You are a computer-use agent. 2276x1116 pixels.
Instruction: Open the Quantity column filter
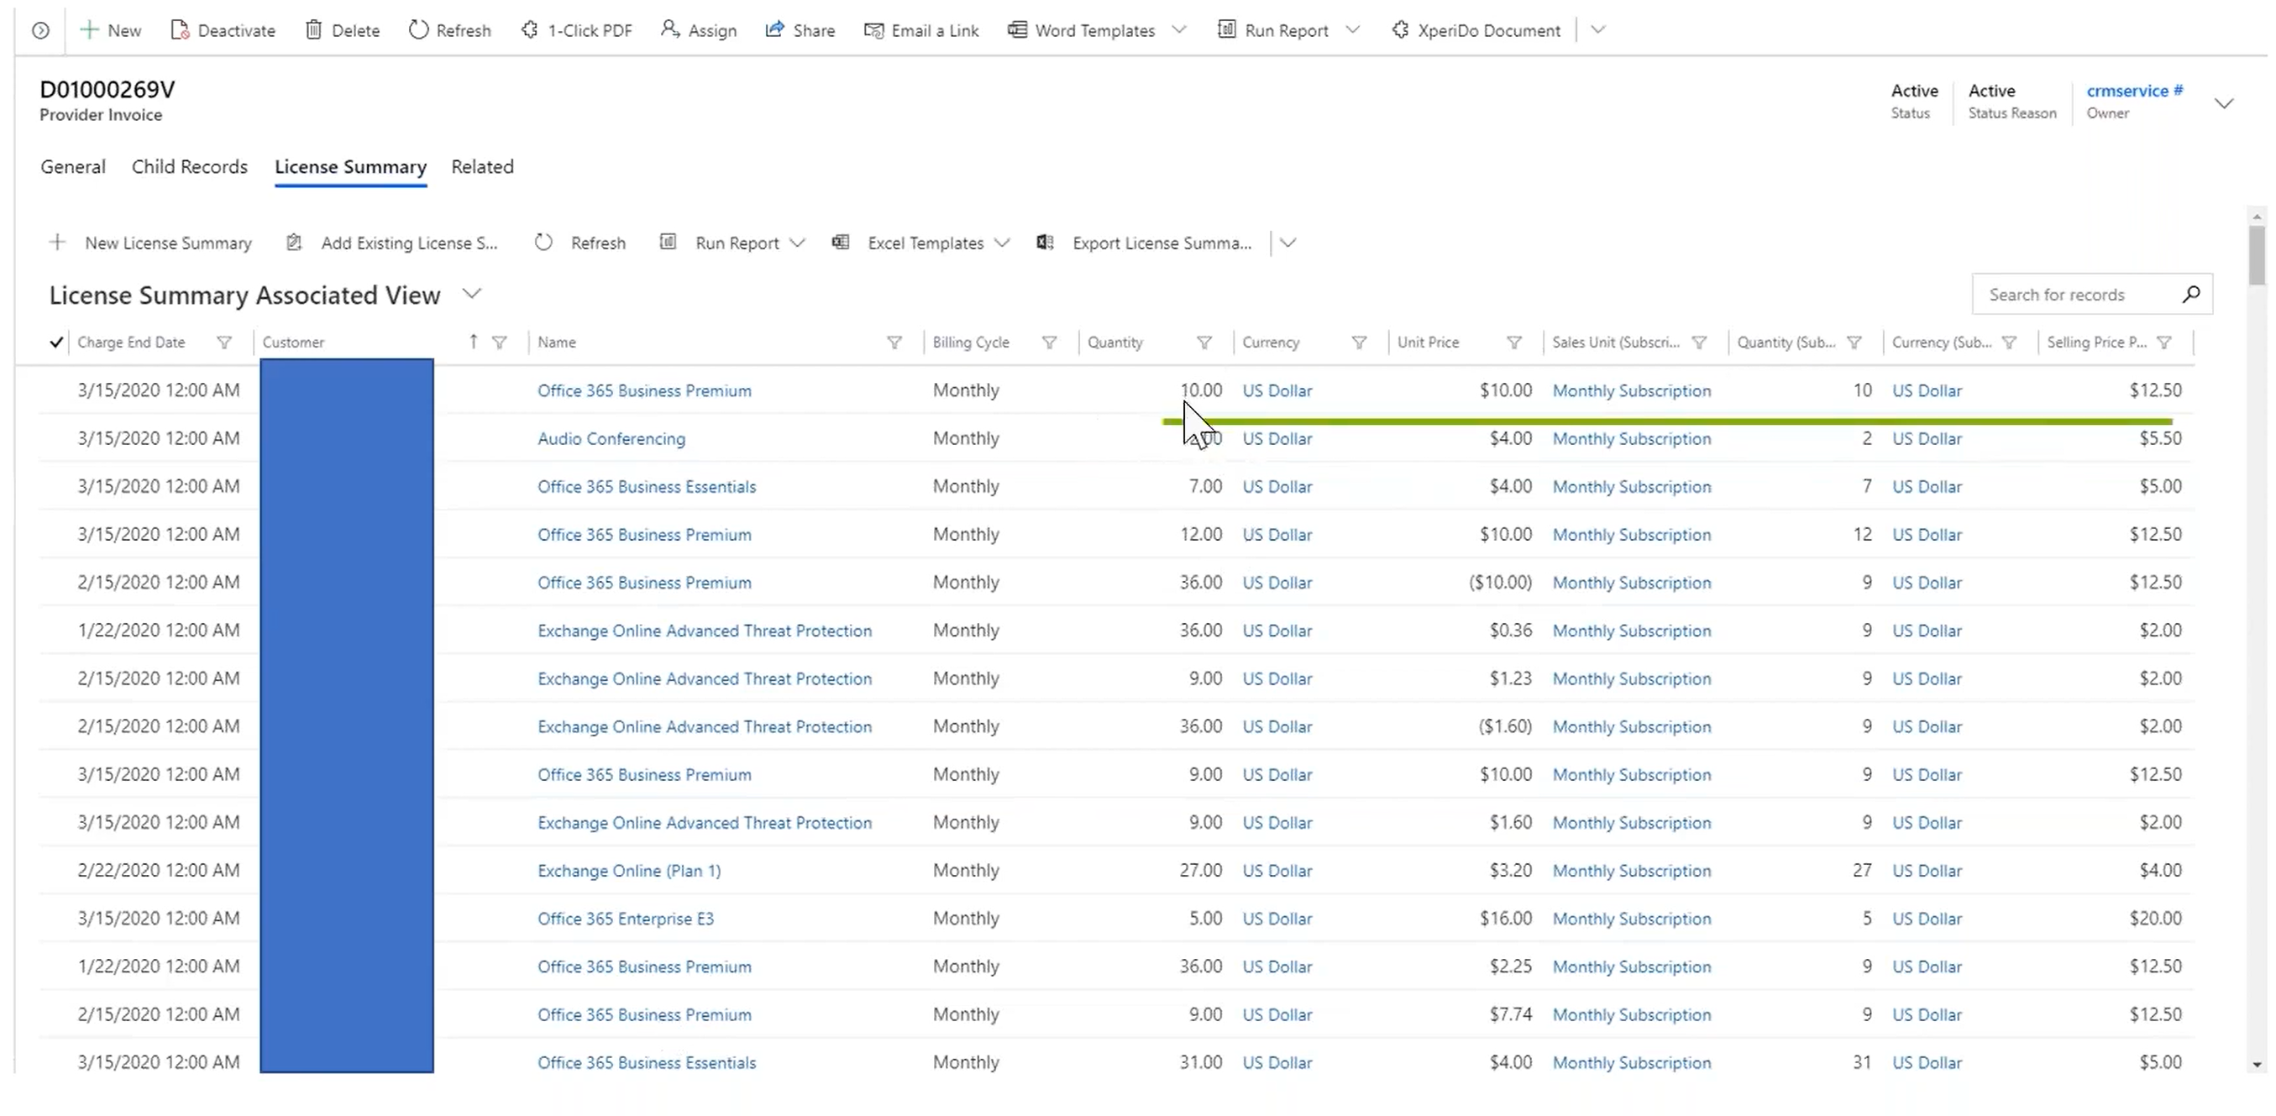click(1204, 342)
